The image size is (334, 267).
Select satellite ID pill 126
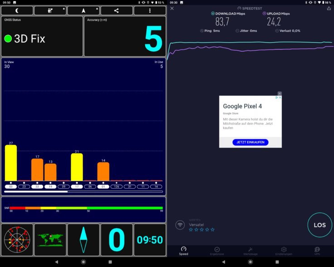(x=117, y=187)
